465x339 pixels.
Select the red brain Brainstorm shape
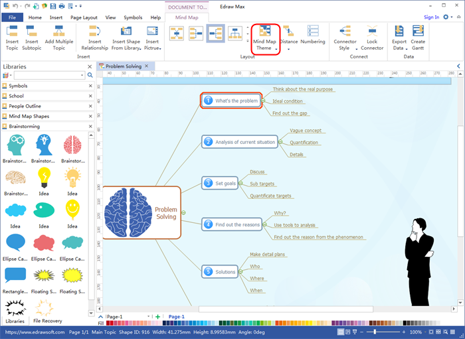tap(72, 145)
